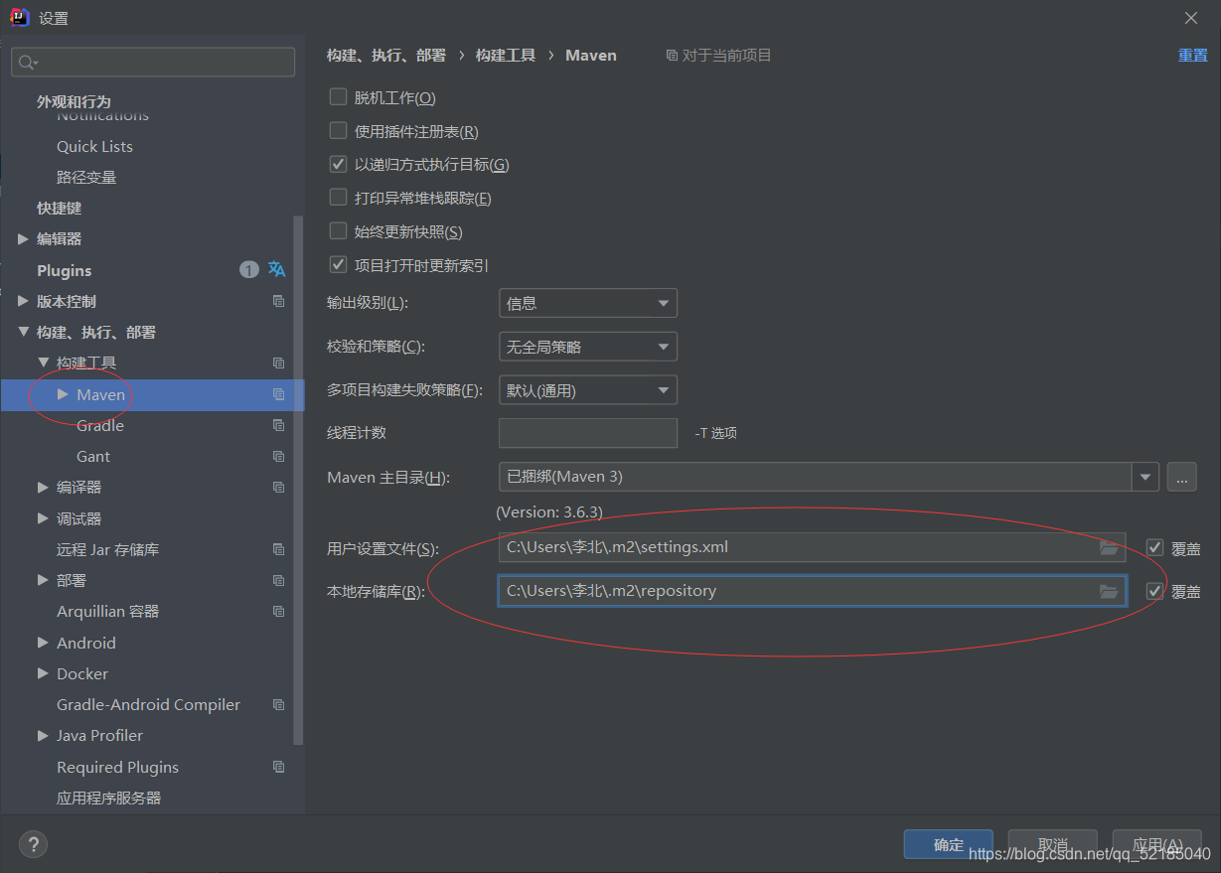
Task: Enable the 脱机工作 checkbox
Action: [x=338, y=97]
